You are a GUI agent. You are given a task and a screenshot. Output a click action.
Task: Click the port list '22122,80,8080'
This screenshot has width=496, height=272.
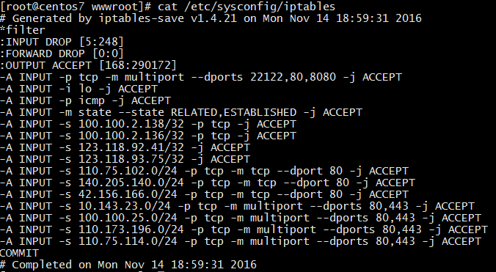[x=293, y=77]
